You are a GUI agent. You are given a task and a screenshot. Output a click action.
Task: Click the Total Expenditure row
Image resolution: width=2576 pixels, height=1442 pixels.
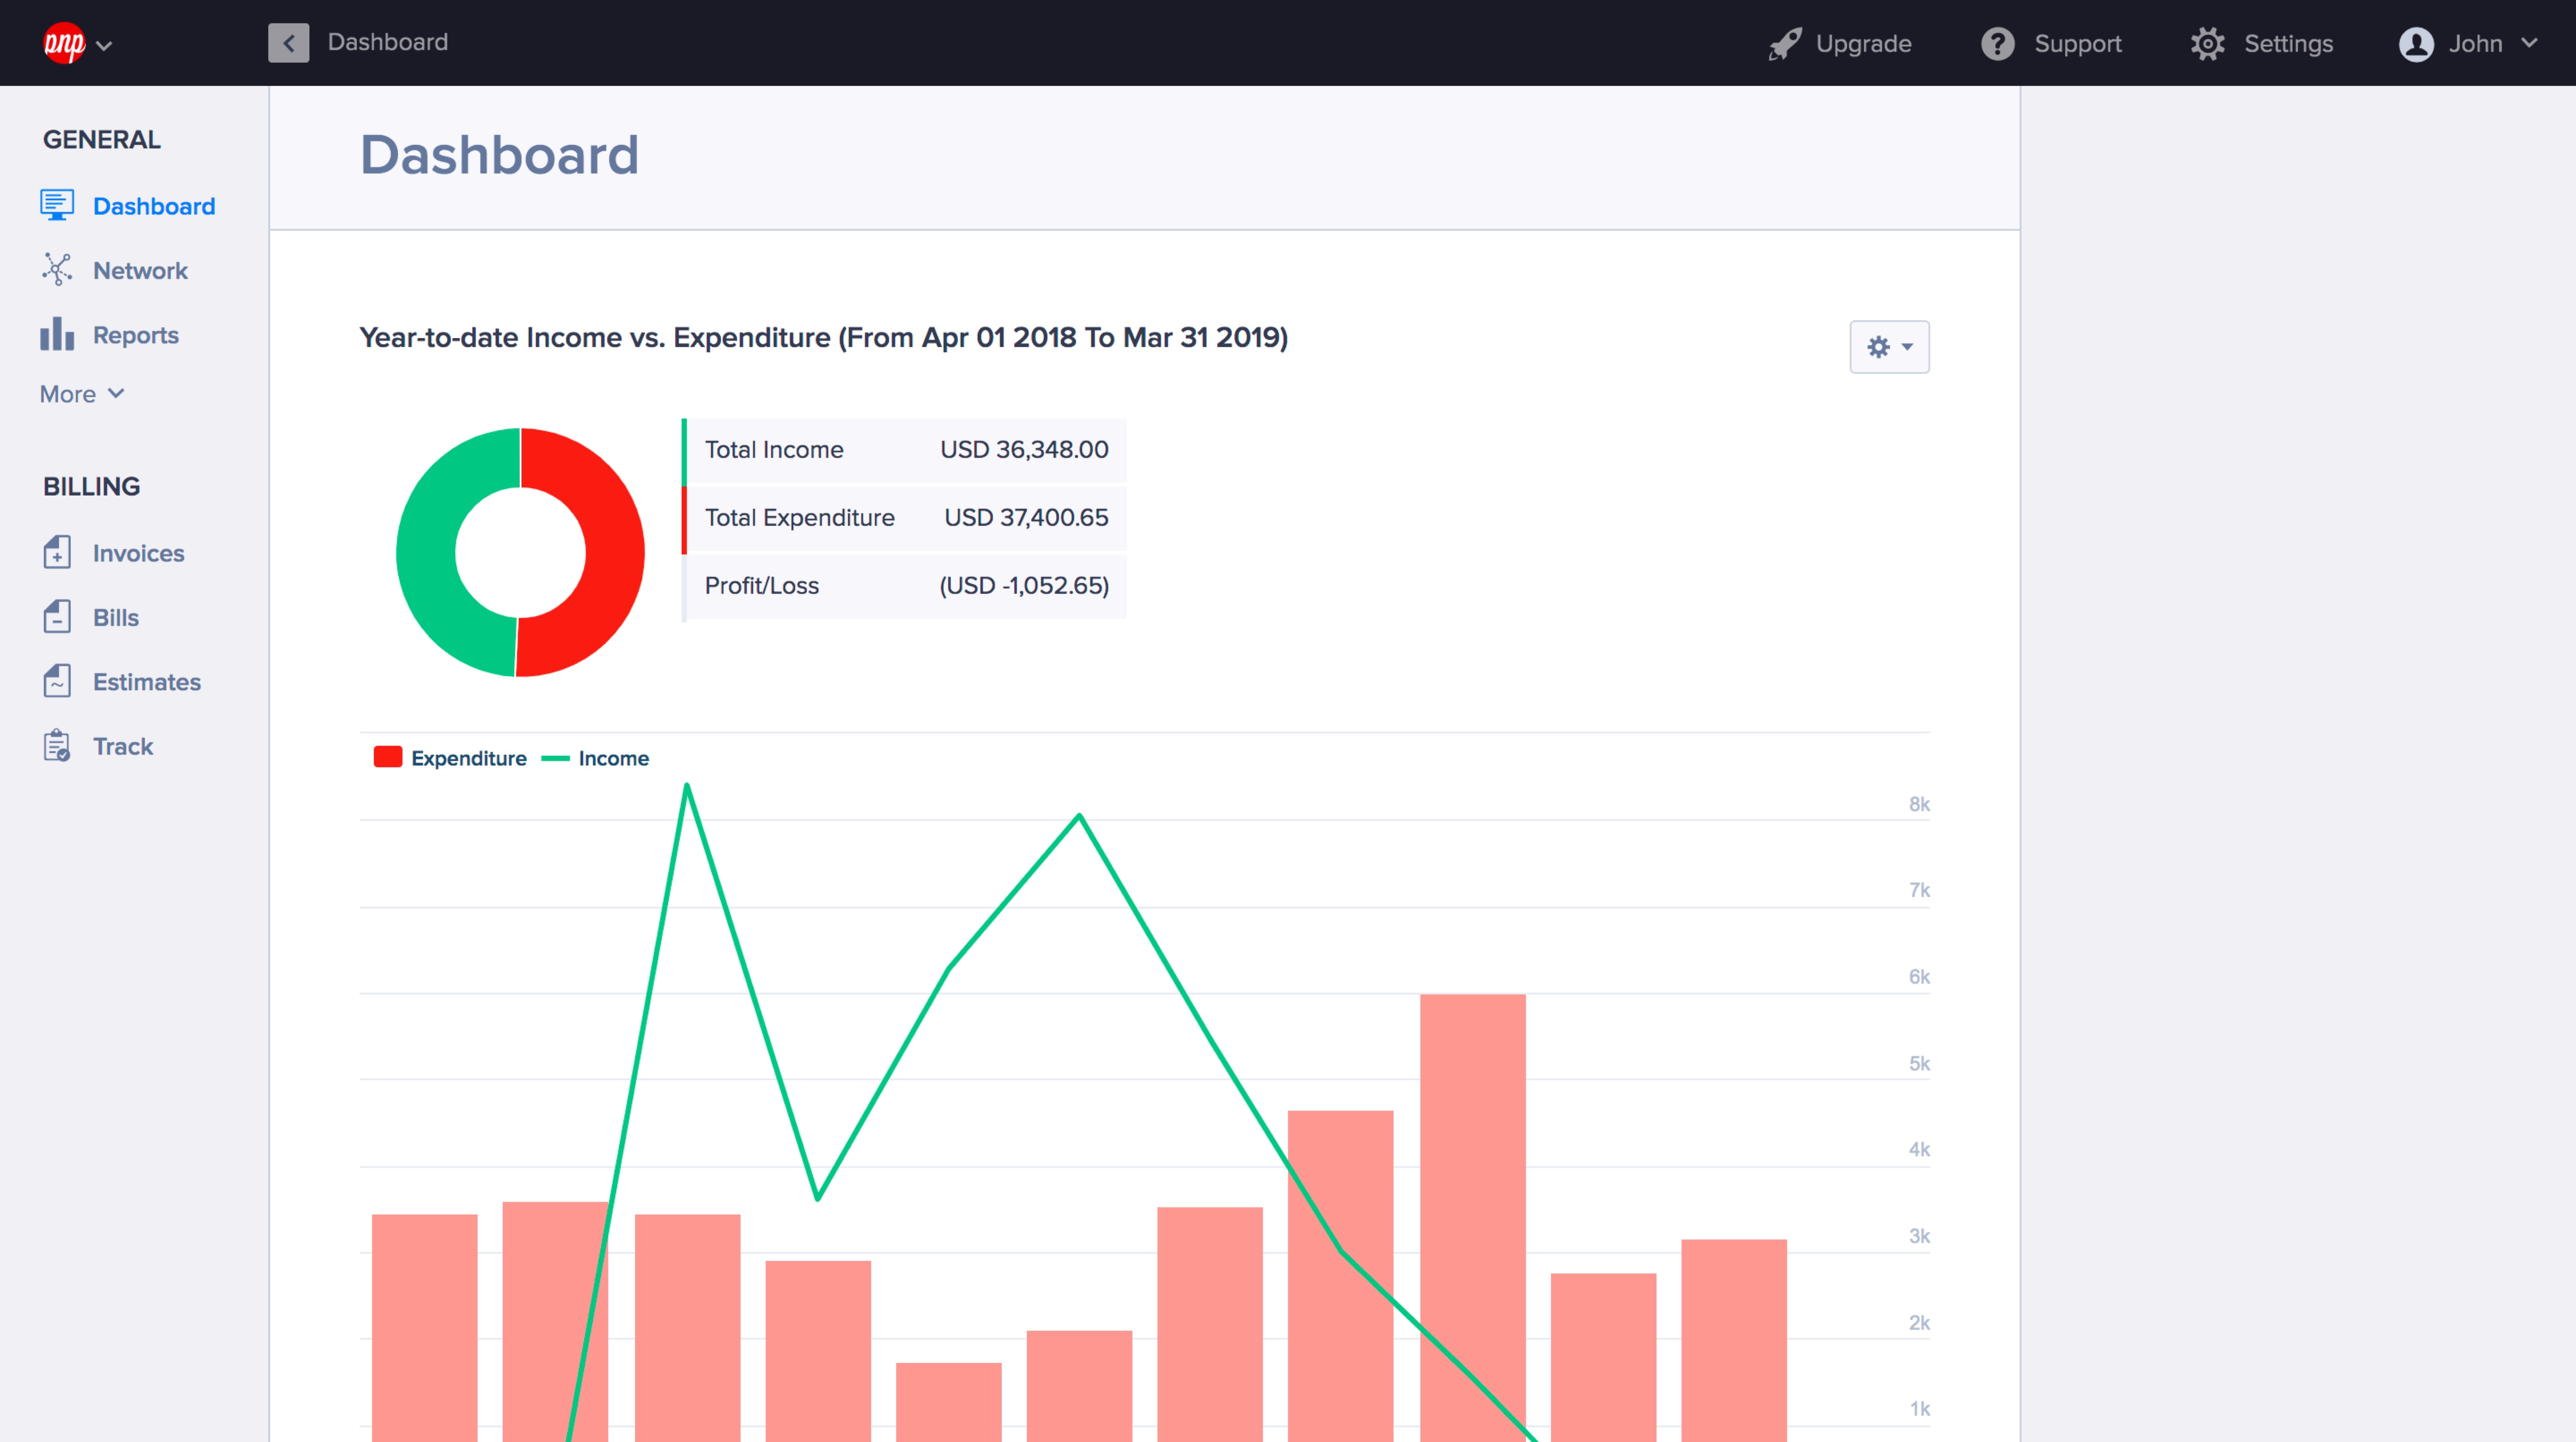[x=904, y=518]
